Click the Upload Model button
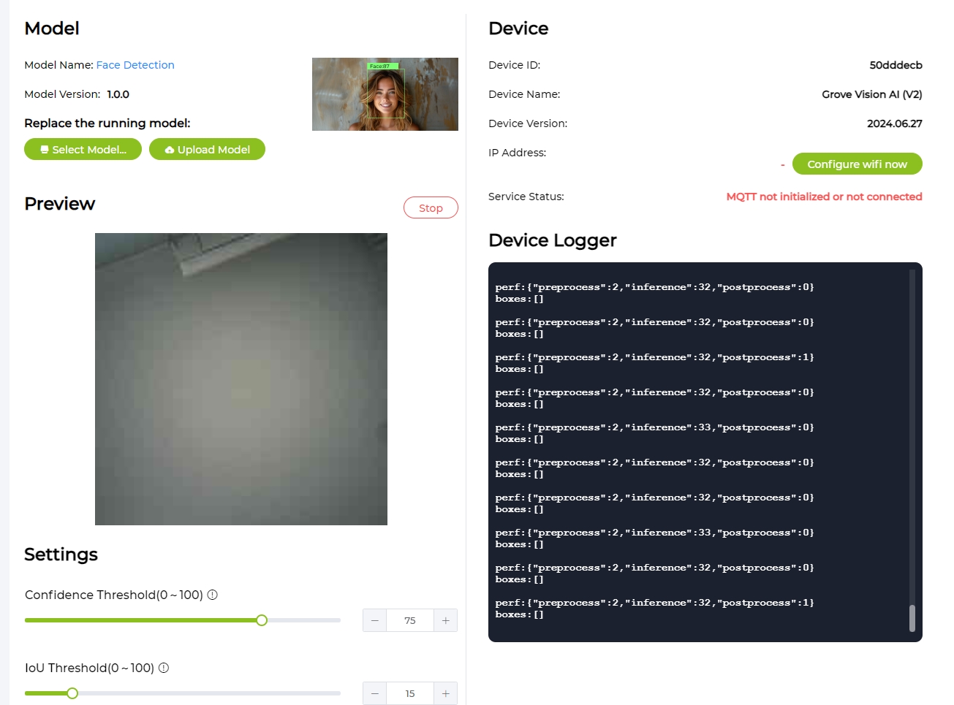This screenshot has height=705, width=954. (207, 150)
